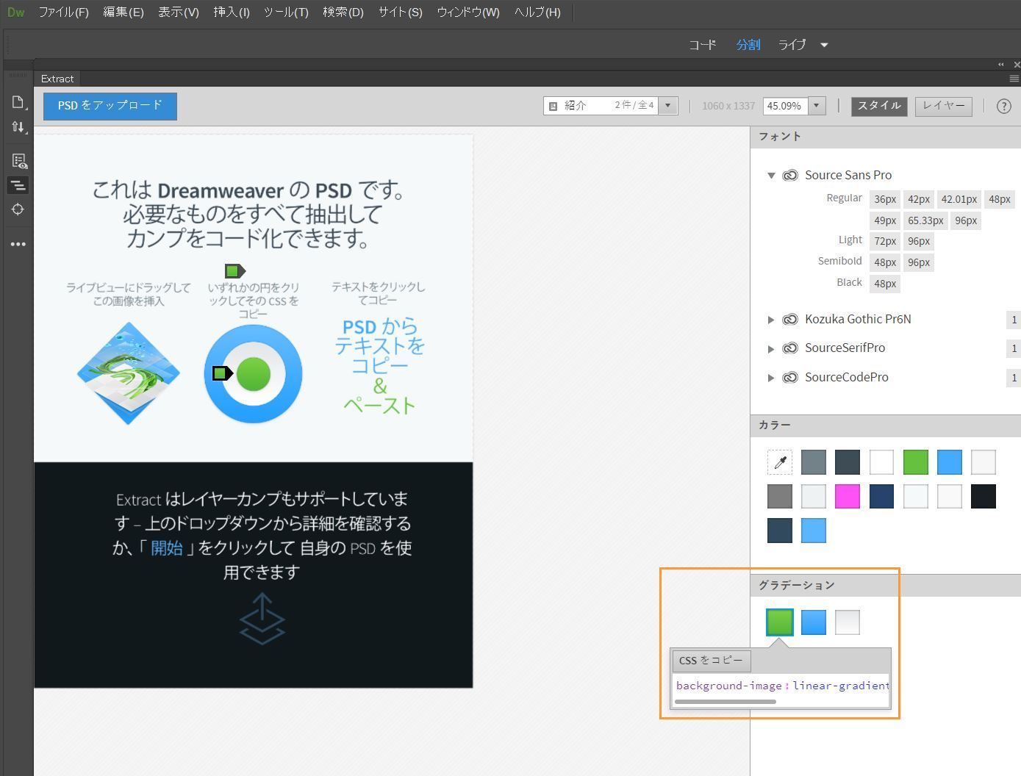Click the Creative Cloud icon beside SourceSerifPro
1021x776 pixels.
click(790, 348)
